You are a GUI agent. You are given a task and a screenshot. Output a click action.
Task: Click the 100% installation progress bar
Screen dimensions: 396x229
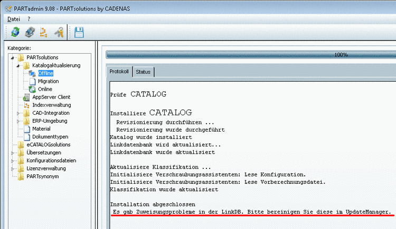pos(251,55)
